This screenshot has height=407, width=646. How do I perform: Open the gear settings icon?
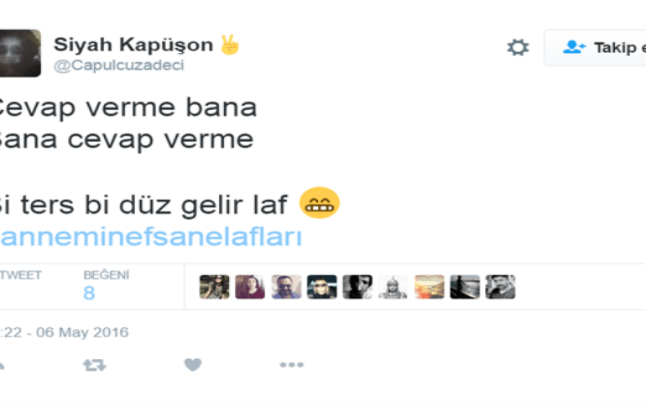(x=518, y=47)
